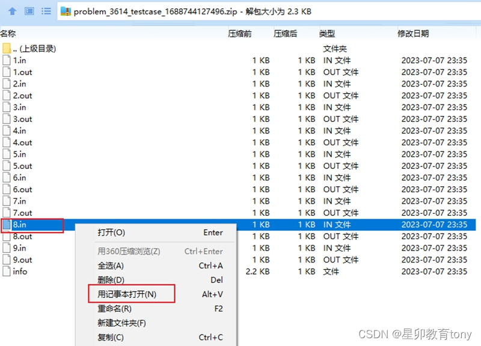Click the 9.out file name
The height and width of the screenshot is (346, 481).
22,259
